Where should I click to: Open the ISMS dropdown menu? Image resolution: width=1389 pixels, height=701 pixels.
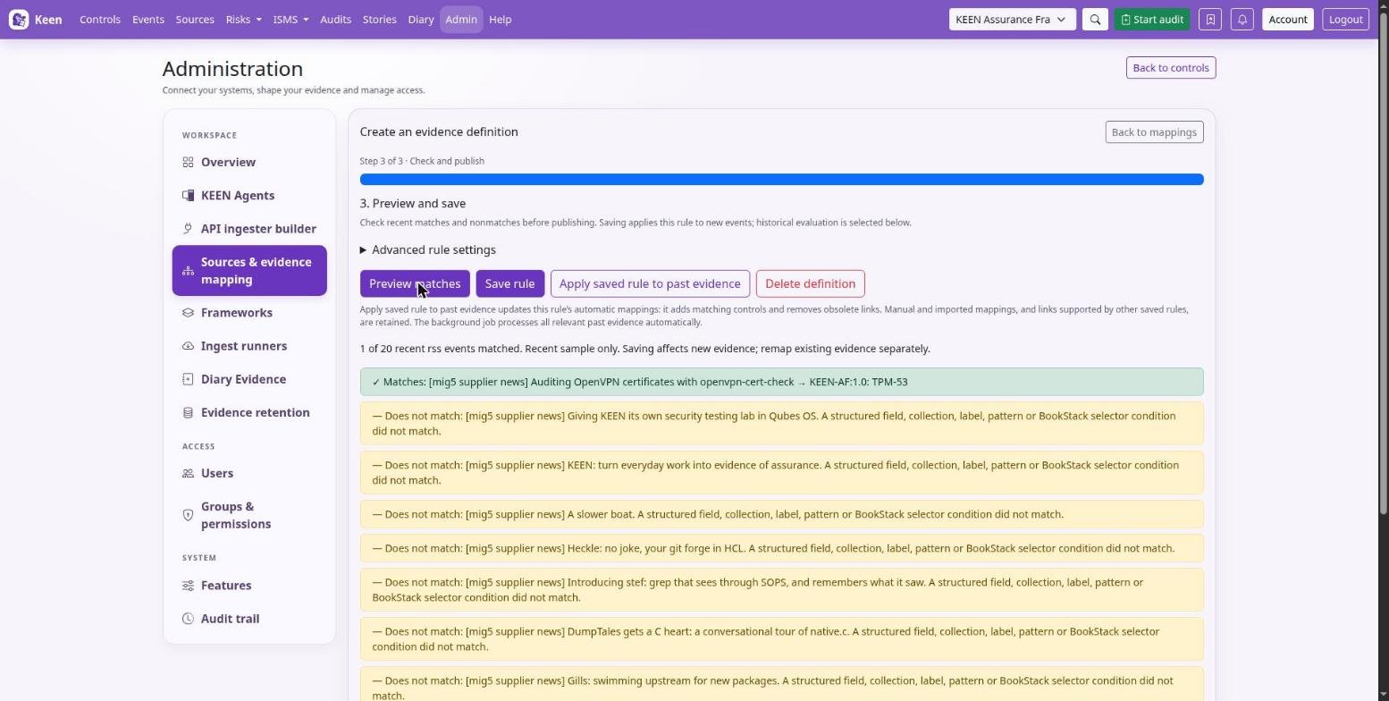[290, 20]
